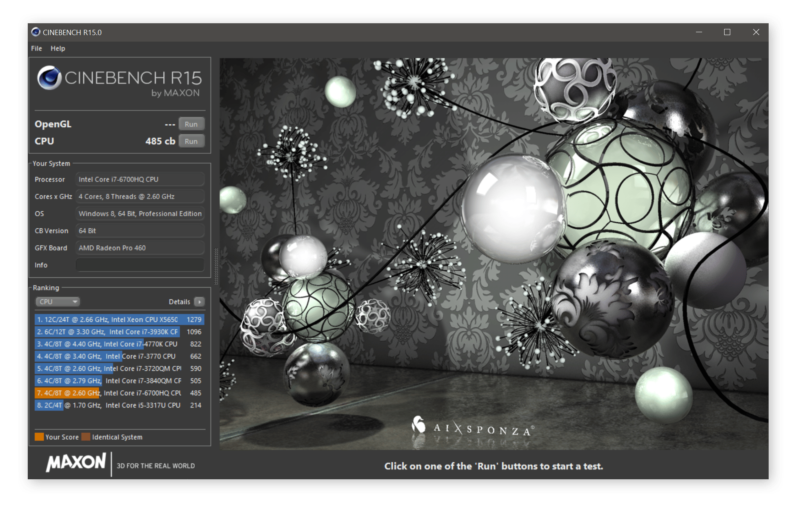The image size is (796, 507).
Task: Run the CPU benchmark test
Action: 191,141
